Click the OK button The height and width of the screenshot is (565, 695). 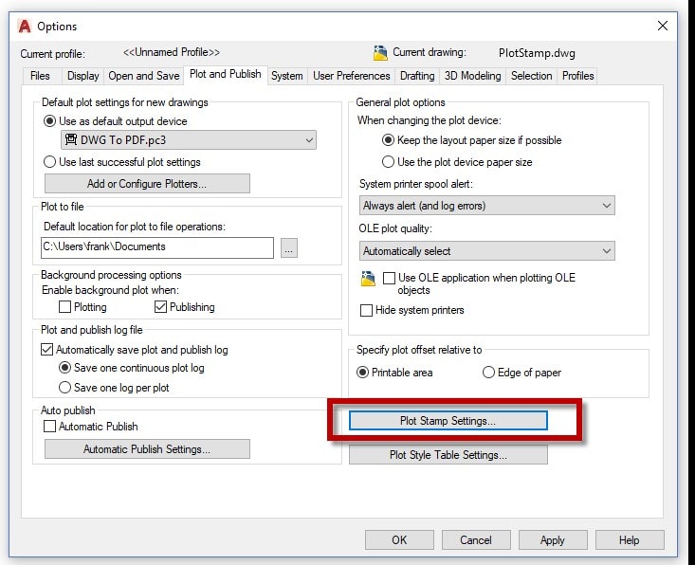(399, 539)
